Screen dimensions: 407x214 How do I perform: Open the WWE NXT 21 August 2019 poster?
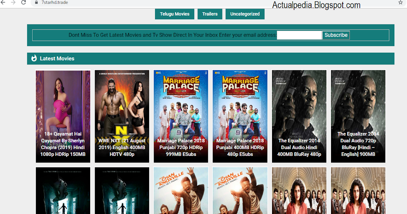(x=122, y=116)
